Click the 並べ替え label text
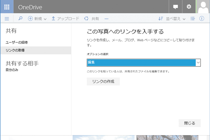The height and width of the screenshot is (140, 210). (173, 19)
